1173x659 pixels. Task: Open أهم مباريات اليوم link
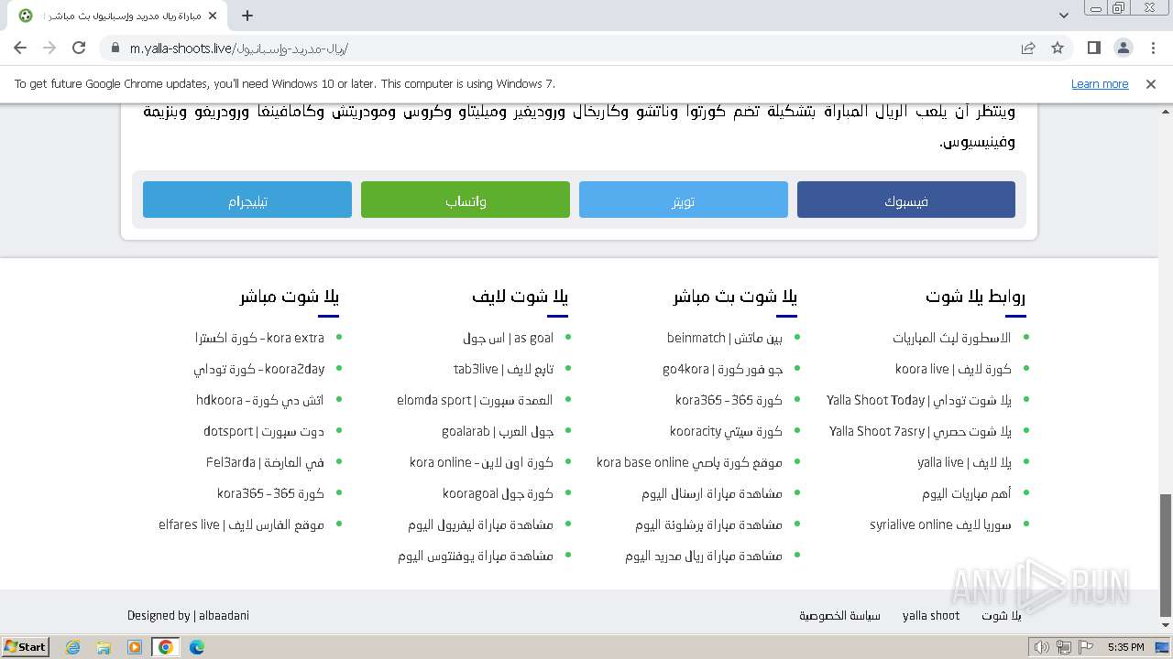tap(967, 493)
